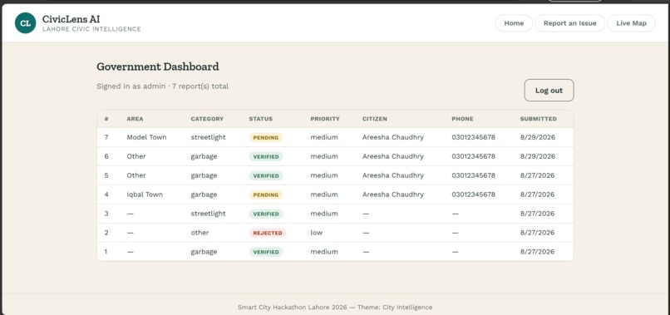Select VERIFIED badge in report 5 row
Image resolution: width=670 pixels, height=315 pixels.
point(266,175)
